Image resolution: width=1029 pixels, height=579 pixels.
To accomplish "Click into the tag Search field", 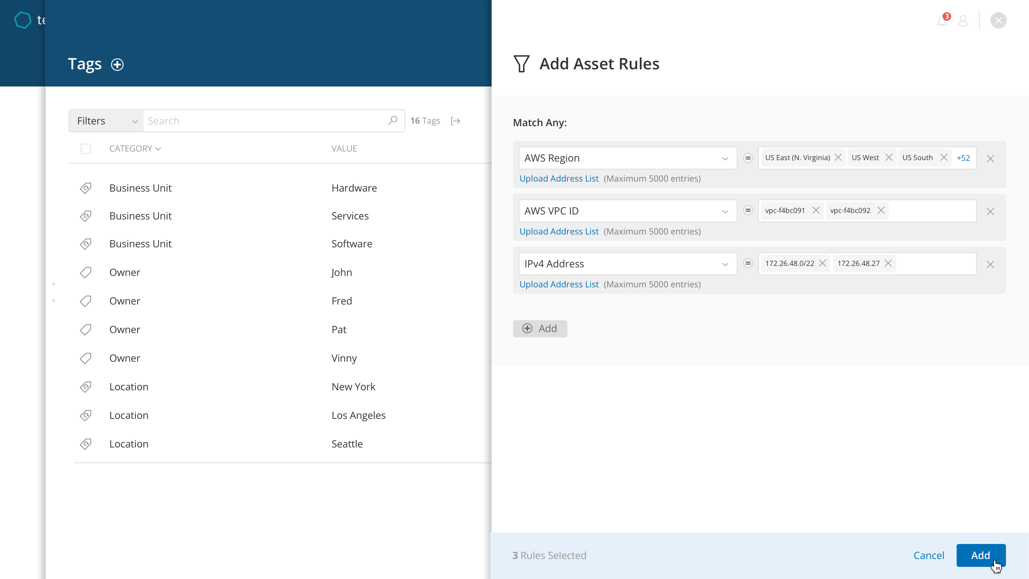I will point(264,121).
